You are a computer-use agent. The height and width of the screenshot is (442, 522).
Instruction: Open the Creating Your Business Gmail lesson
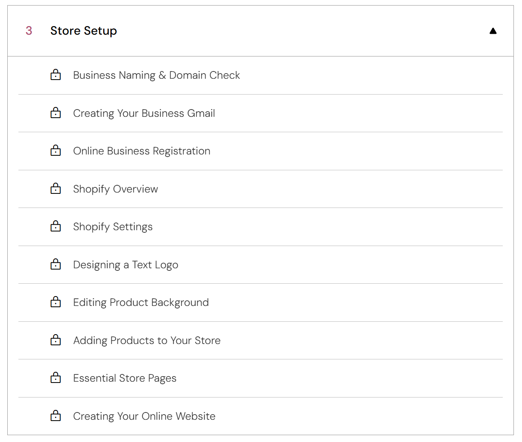(144, 113)
